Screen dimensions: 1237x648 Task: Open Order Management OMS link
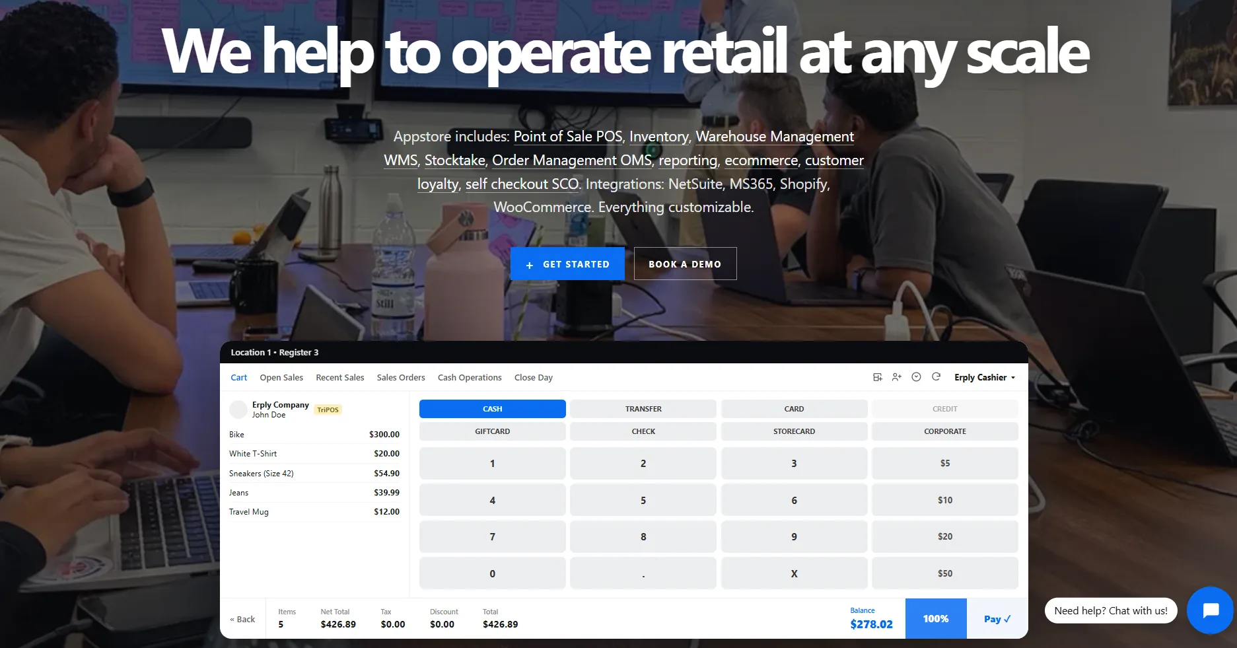(572, 161)
